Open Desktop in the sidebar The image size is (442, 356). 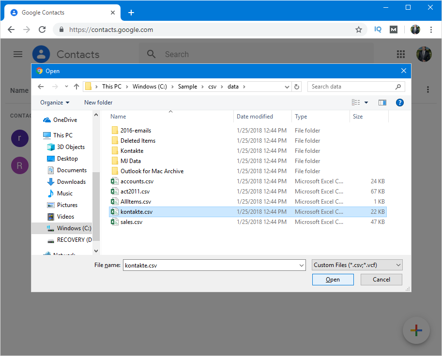pos(62,159)
